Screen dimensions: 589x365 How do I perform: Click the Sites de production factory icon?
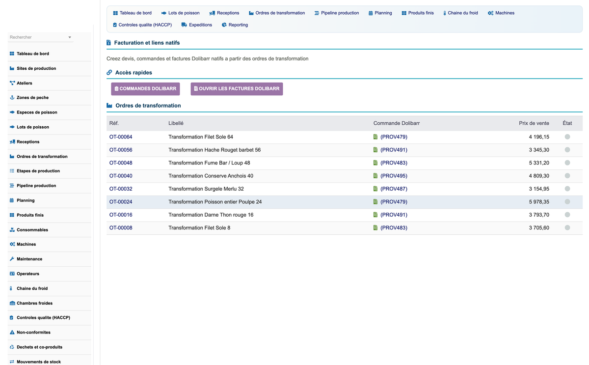tap(12, 68)
